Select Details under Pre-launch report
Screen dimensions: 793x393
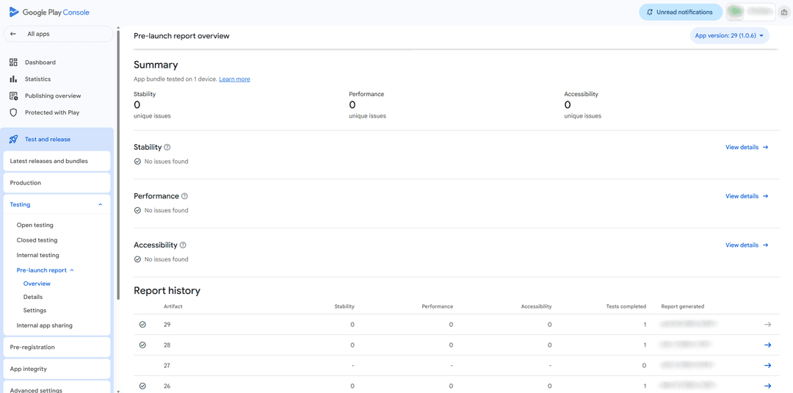pos(33,297)
